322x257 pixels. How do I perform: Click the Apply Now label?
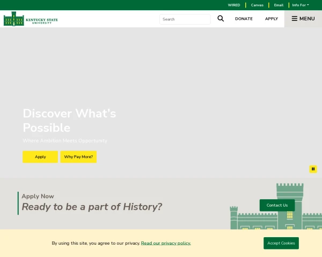coord(38,196)
